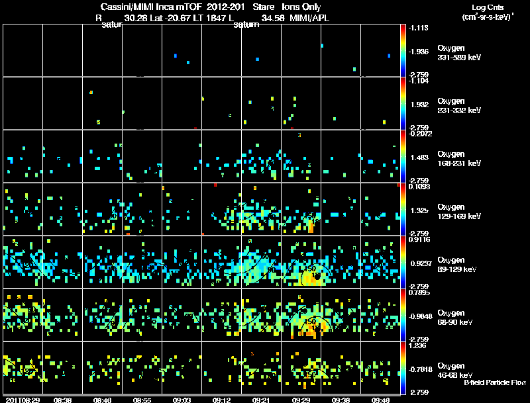530x403 pixels.
Task: Click the 09:46 time axis label
Action: coord(380,400)
